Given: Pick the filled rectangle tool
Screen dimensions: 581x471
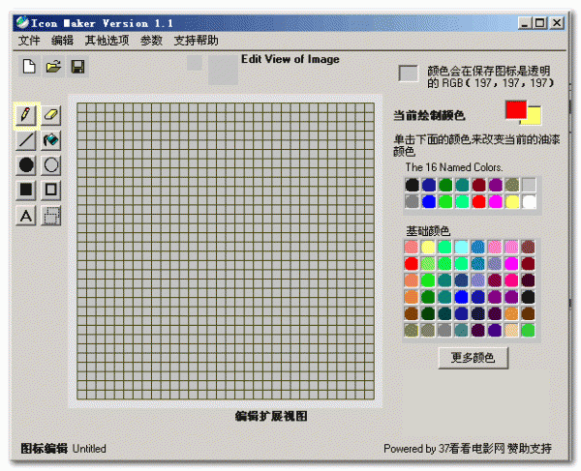Looking at the screenshot, I should 26,190.
